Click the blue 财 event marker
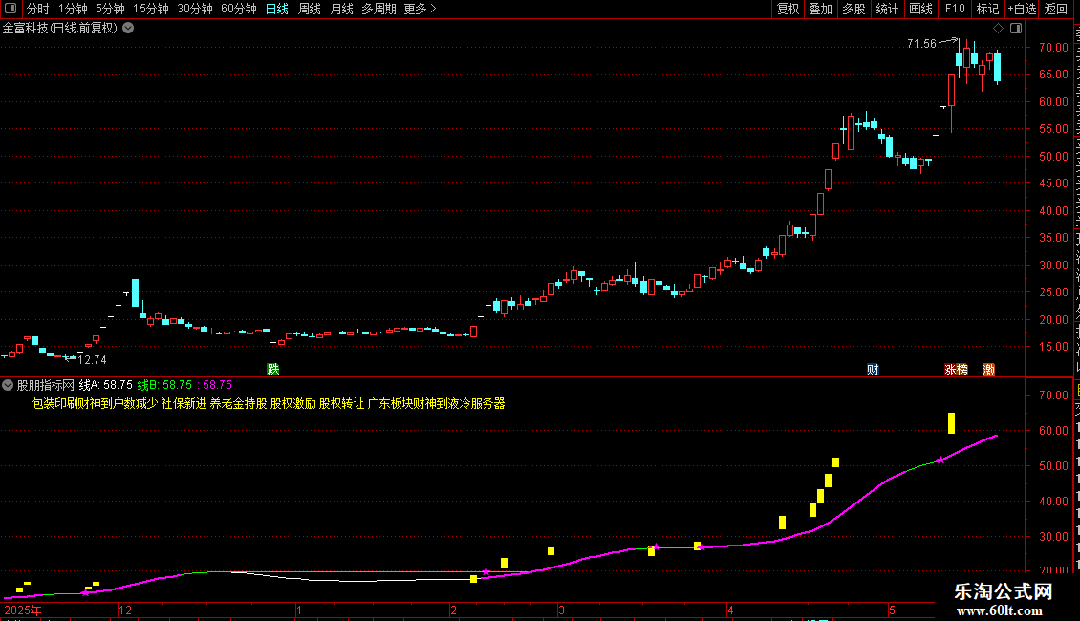The width and height of the screenshot is (1080, 621). [873, 370]
